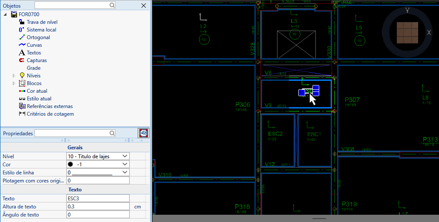The image size is (439, 222).
Task: Click the Ortogonal line icon
Action: coord(22,37)
